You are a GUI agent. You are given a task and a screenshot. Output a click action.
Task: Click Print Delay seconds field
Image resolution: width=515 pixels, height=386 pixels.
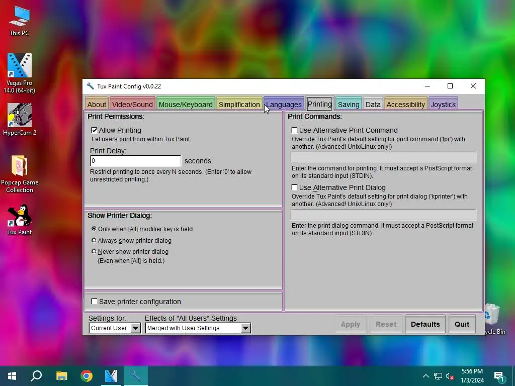(x=135, y=160)
